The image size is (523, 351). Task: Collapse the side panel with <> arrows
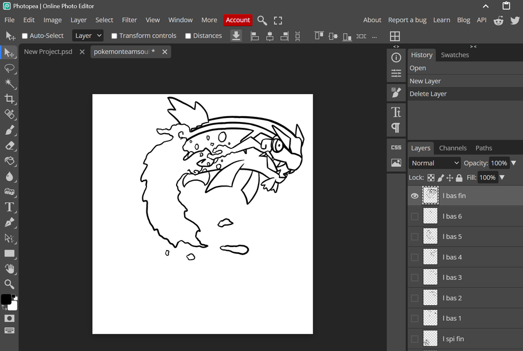pos(396,46)
